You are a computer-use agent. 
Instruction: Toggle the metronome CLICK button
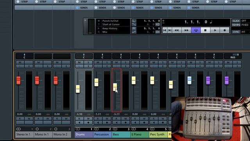[x=236, y=21]
